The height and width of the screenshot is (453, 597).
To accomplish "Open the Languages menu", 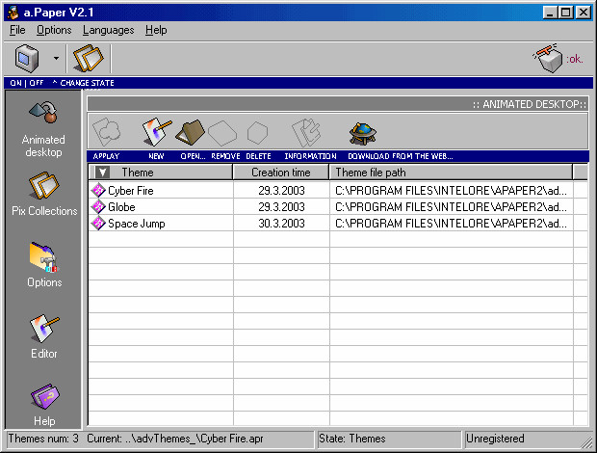I will (109, 30).
